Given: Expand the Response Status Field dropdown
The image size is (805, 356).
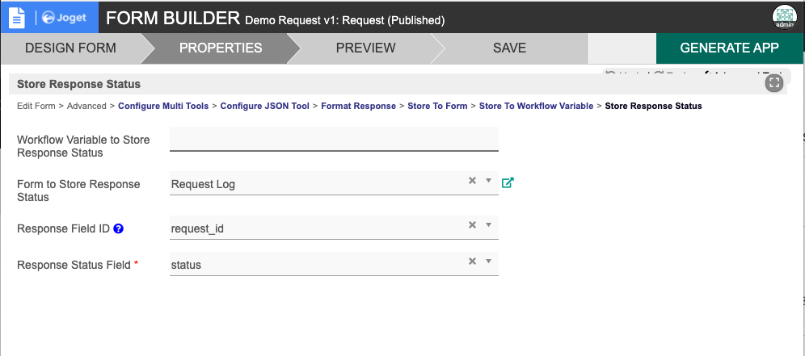Looking at the screenshot, I should pyautogui.click(x=488, y=262).
